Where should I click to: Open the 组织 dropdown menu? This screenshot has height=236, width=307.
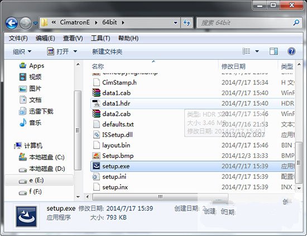point(22,51)
